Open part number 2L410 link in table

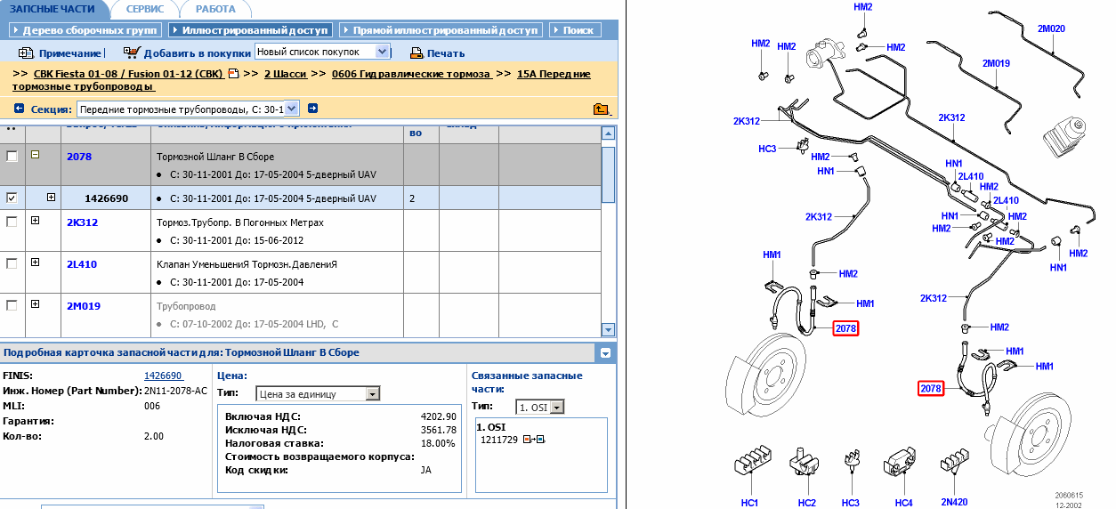point(82,264)
